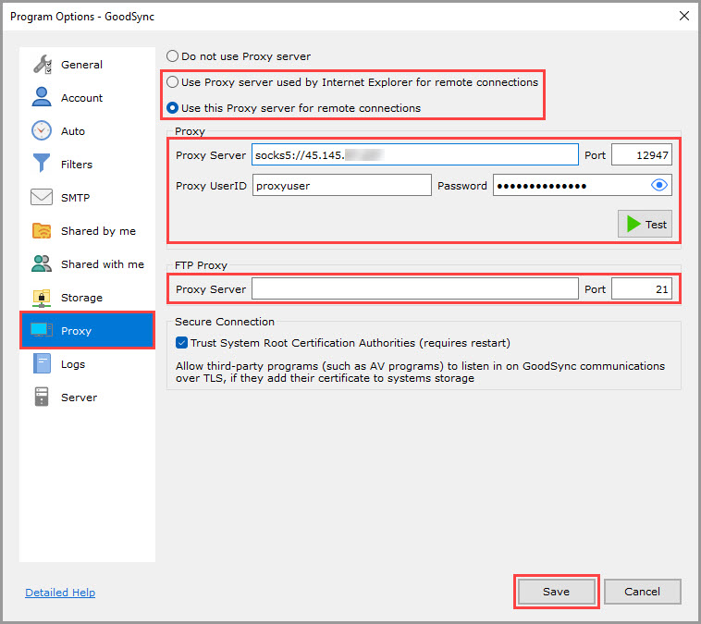This screenshot has width=701, height=624.
Task: Click the FTP Proxy Server field
Action: point(414,289)
